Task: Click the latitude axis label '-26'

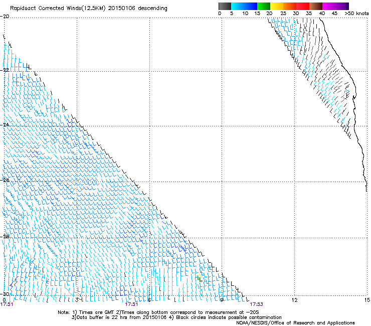Action: point(5,180)
